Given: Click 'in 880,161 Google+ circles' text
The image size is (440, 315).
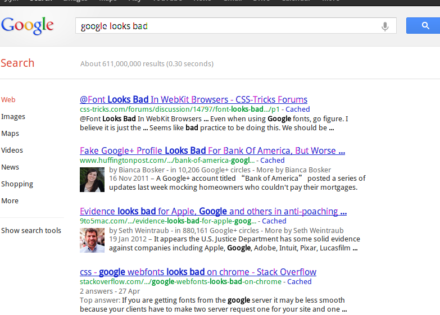Looking at the screenshot, I should tap(217, 230).
